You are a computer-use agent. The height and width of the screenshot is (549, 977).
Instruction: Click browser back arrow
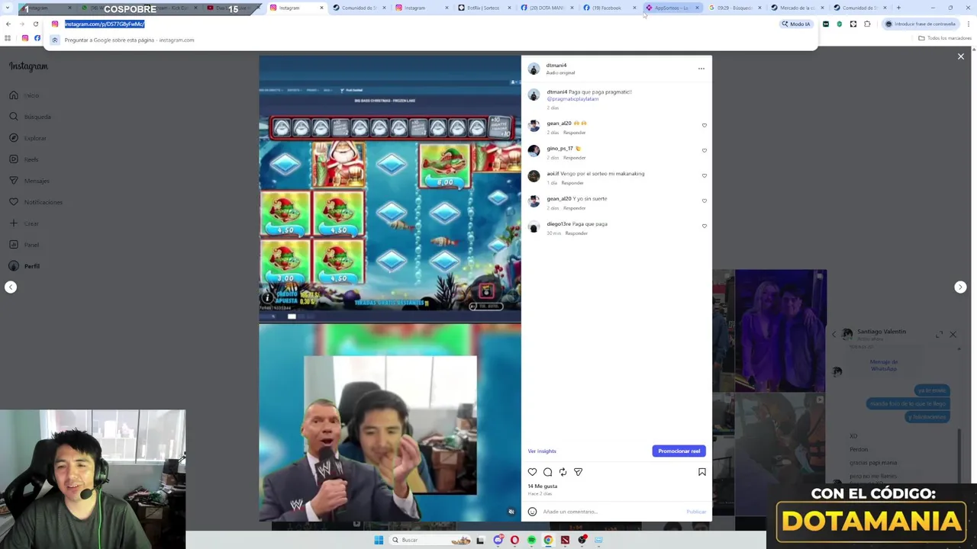(8, 24)
